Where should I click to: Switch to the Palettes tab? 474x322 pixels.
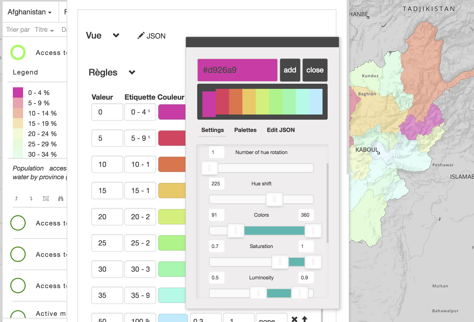(x=245, y=130)
